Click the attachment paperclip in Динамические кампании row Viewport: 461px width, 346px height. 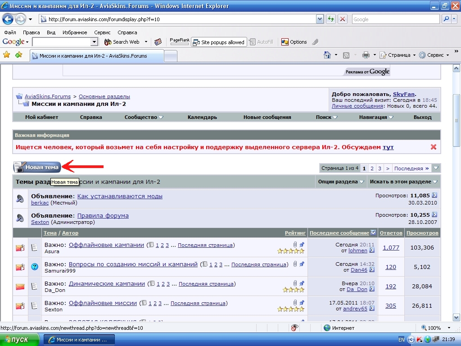click(295, 283)
